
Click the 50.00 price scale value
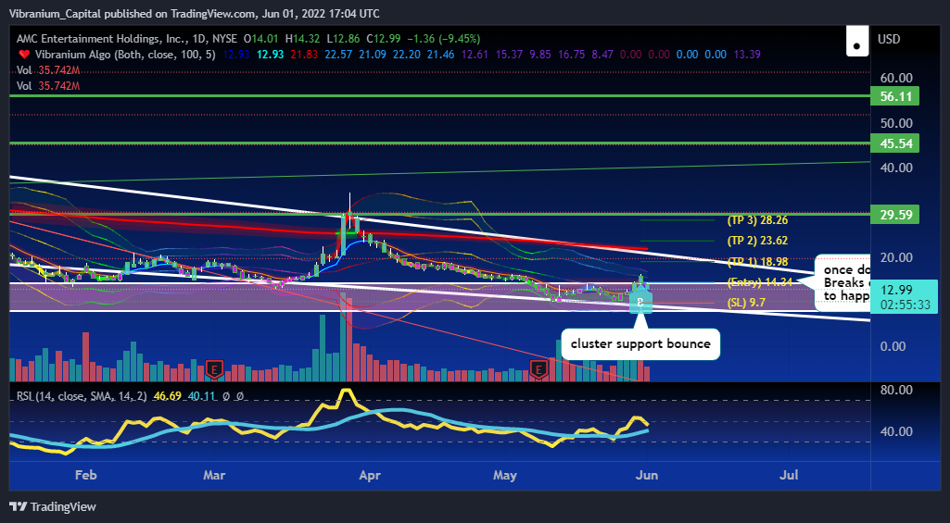click(x=896, y=123)
